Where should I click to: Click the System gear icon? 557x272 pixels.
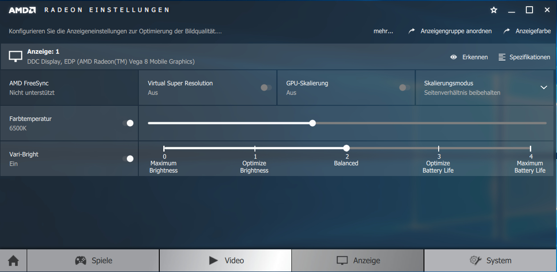point(476,260)
